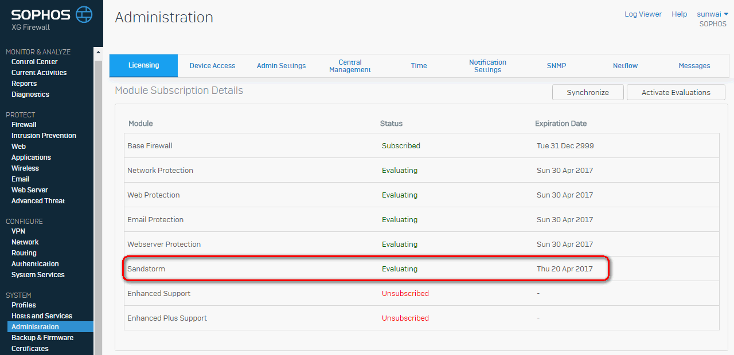Click the Expiration Date column header
The image size is (734, 355).
tap(561, 124)
